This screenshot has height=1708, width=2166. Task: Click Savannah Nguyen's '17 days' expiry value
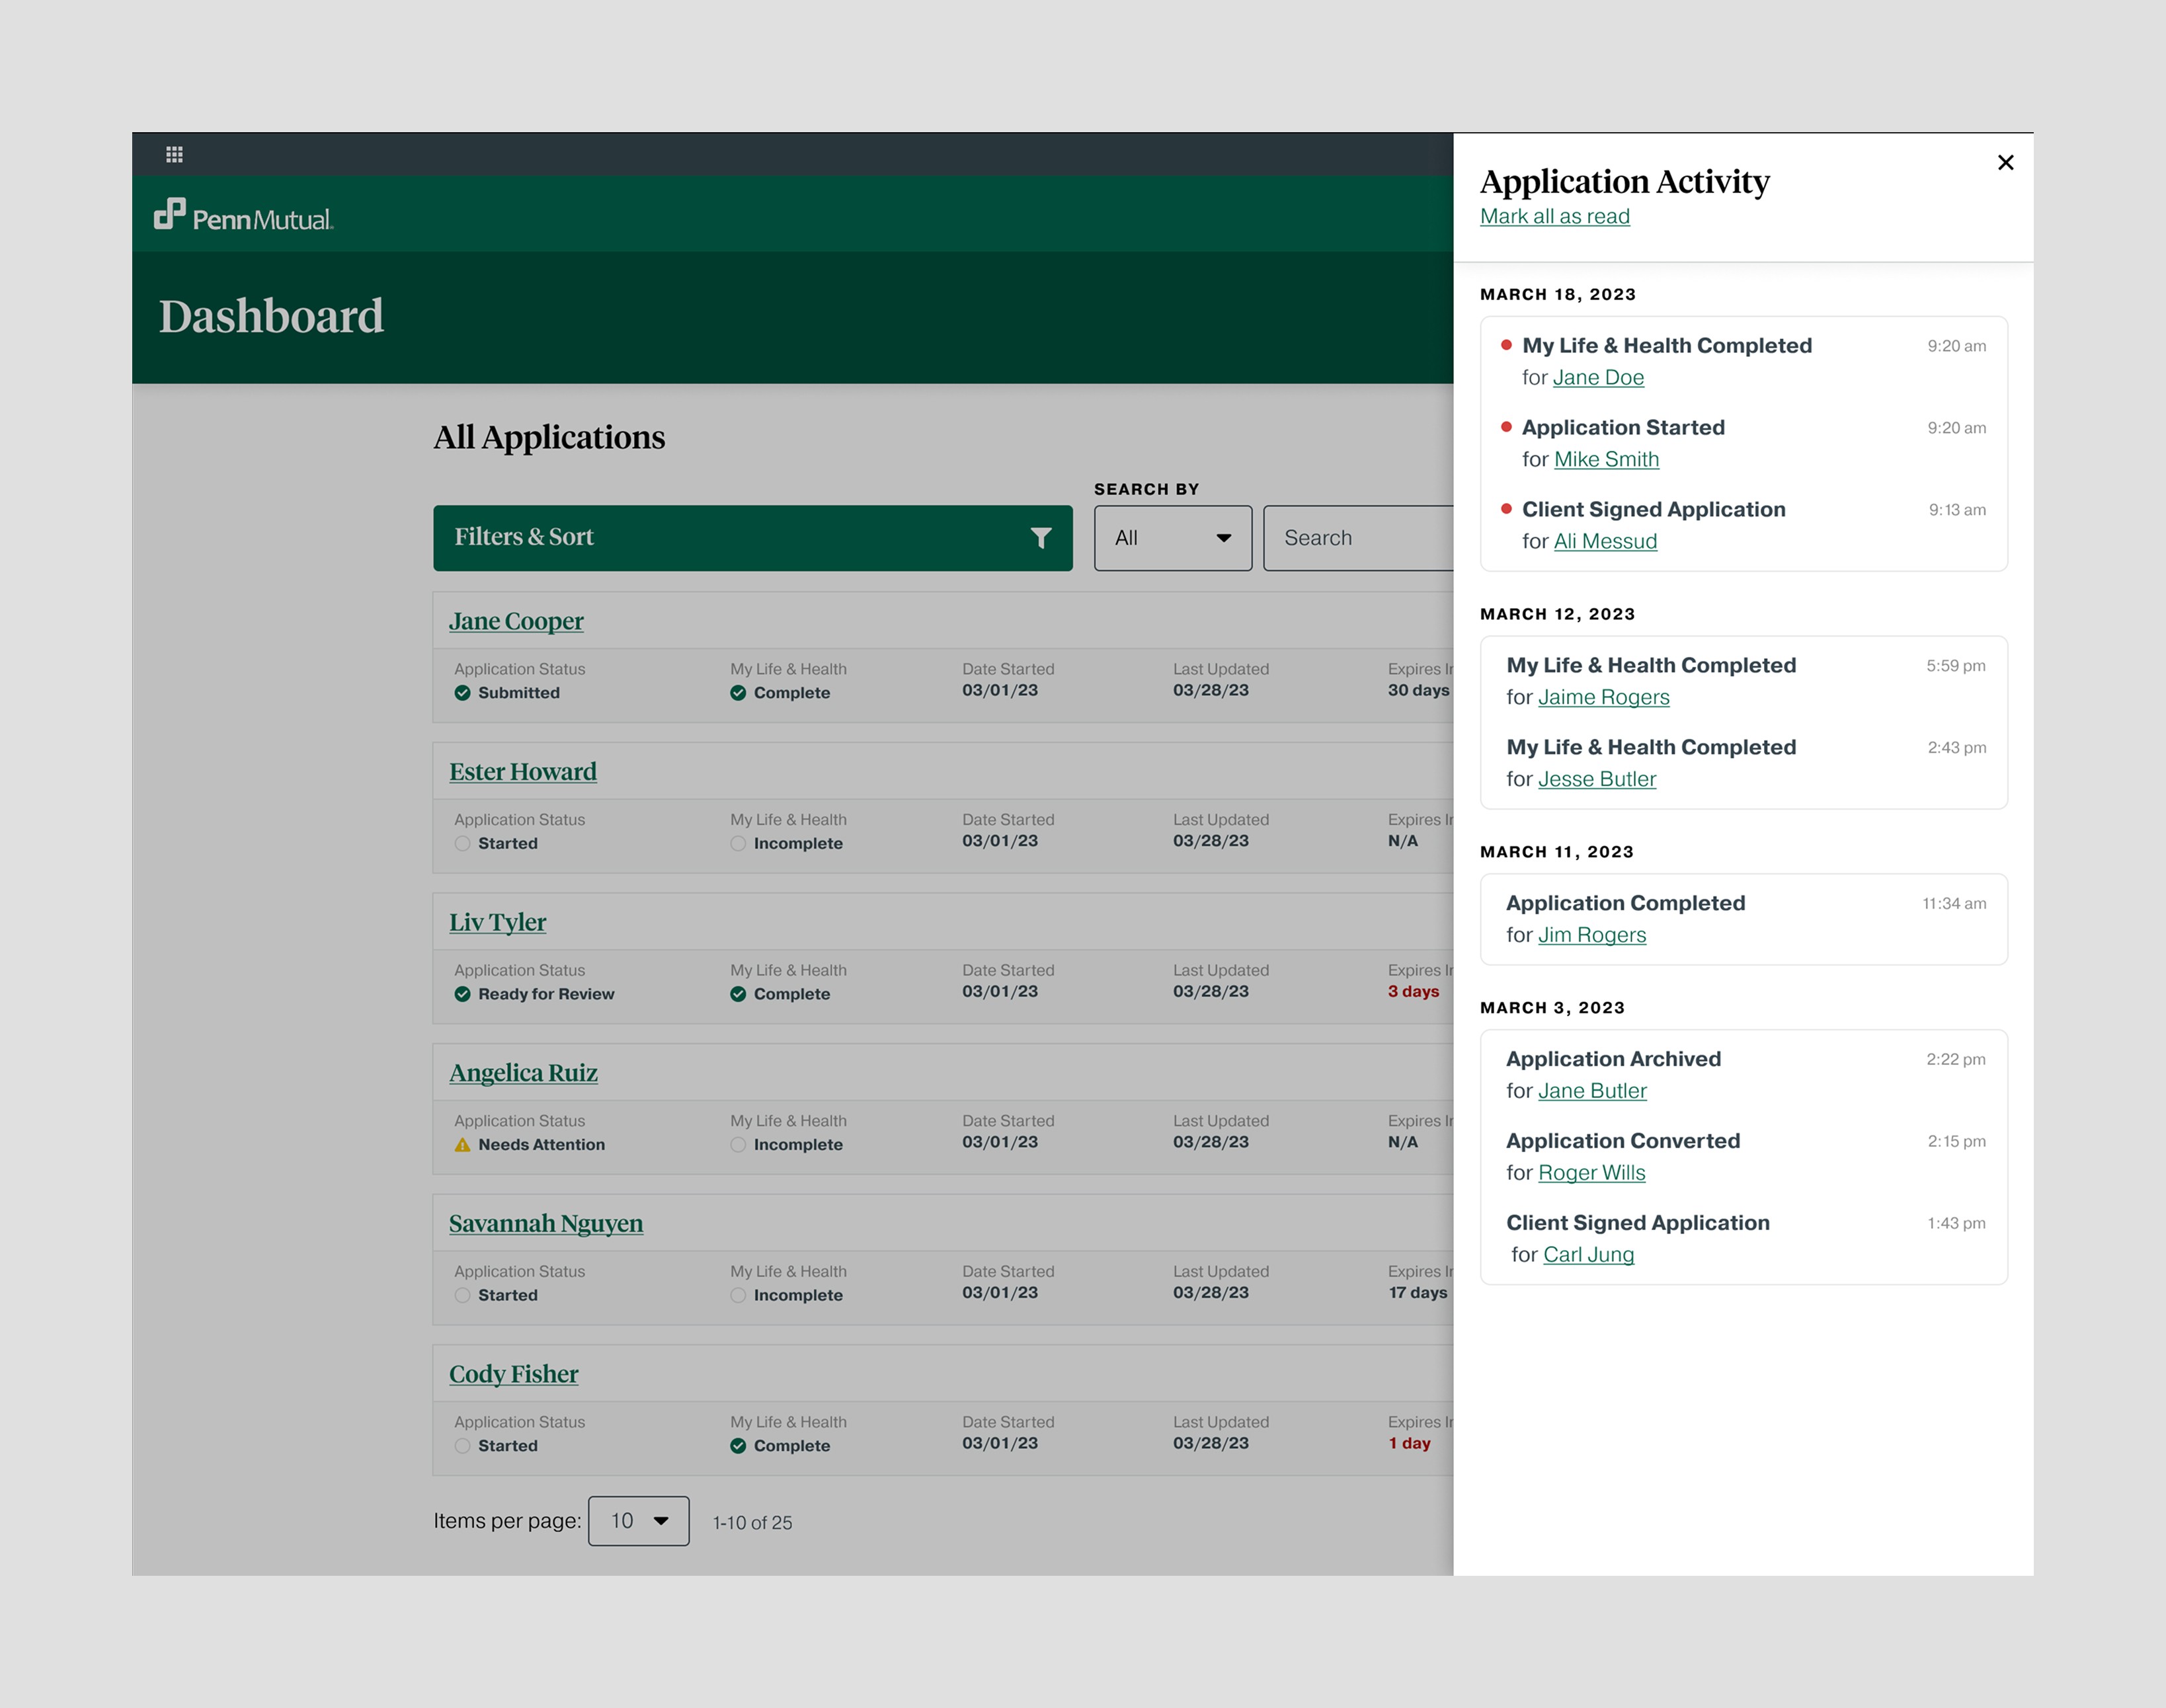pyautogui.click(x=1418, y=1293)
